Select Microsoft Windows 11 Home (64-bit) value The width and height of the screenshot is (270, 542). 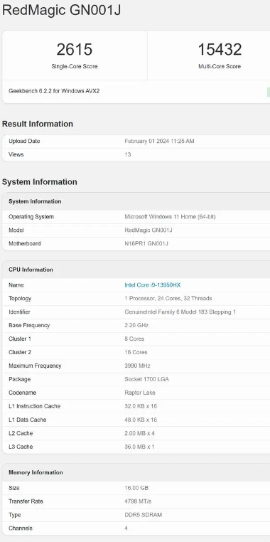click(x=171, y=217)
